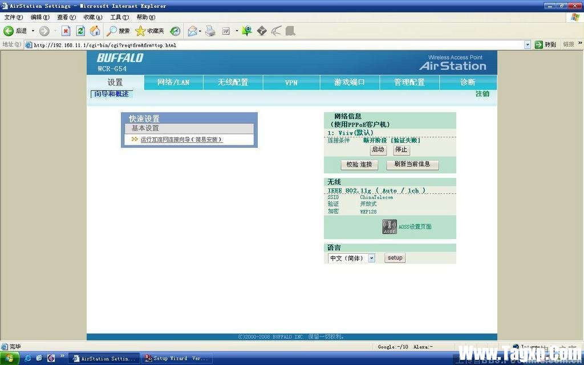Click the Forward arrow icon

44,31
